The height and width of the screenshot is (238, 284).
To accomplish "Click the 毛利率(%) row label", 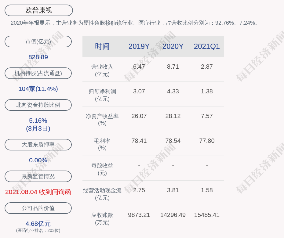I will click(102, 144).
